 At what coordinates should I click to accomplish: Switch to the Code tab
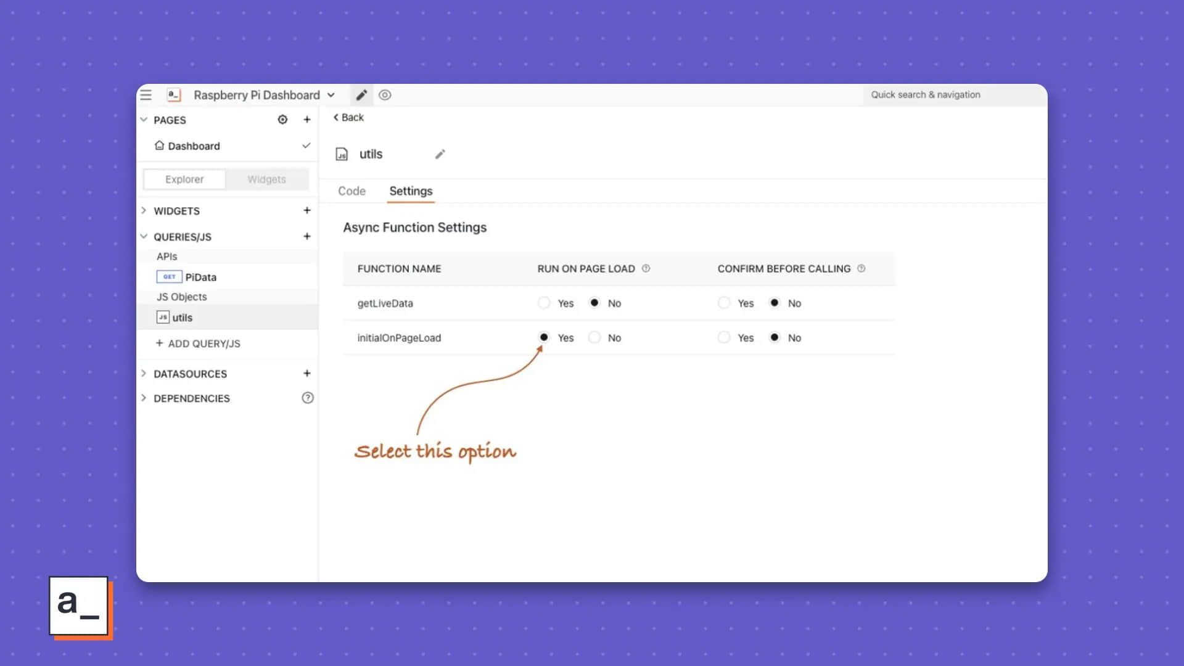351,191
